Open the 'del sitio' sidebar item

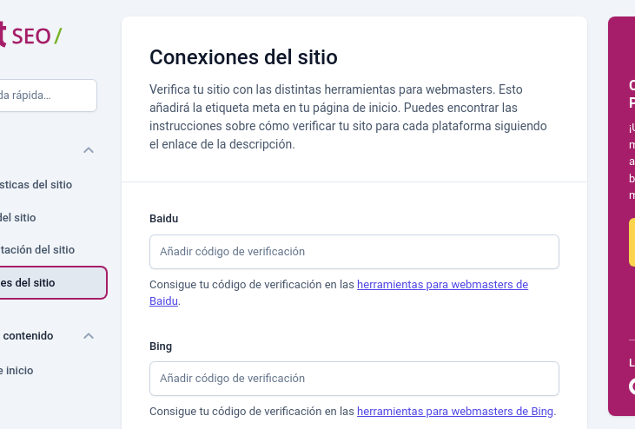[x=18, y=218]
